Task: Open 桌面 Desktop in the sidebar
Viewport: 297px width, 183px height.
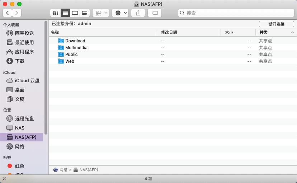Action: pos(22,90)
